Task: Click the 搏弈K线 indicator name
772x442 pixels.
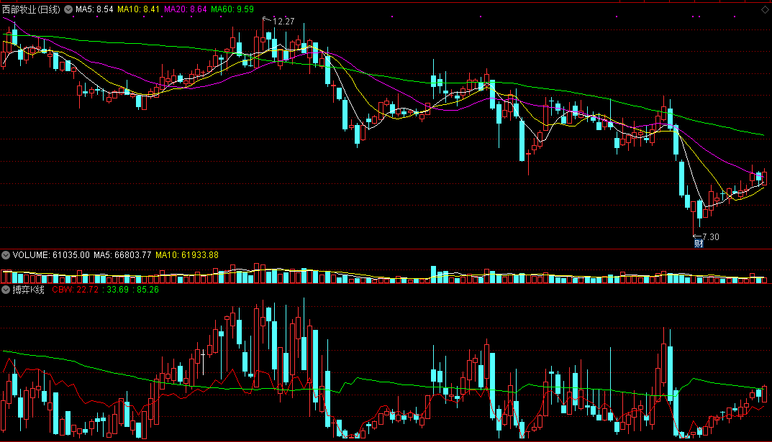Action: click(x=29, y=290)
